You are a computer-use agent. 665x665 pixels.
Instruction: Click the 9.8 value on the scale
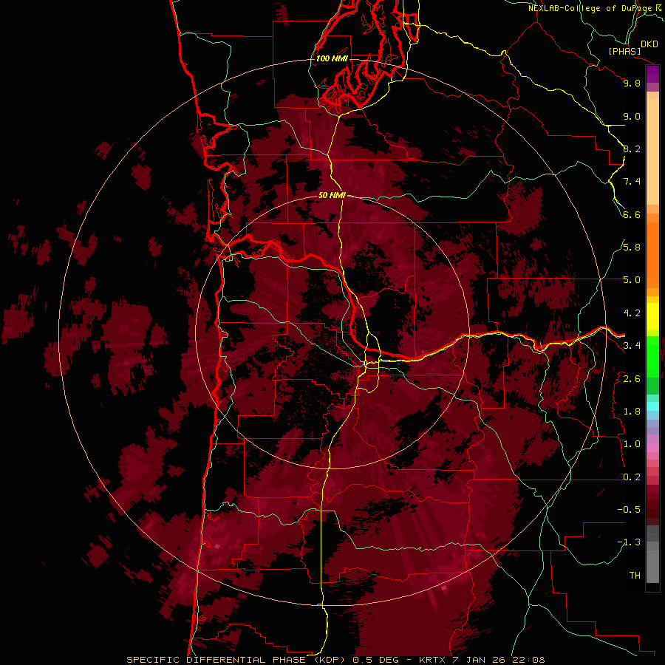click(x=632, y=83)
